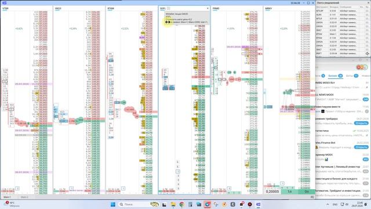The image size is (371, 209).
Task: Open the Ленивый инвестор chat in Telegram
Action: [x=343, y=169]
